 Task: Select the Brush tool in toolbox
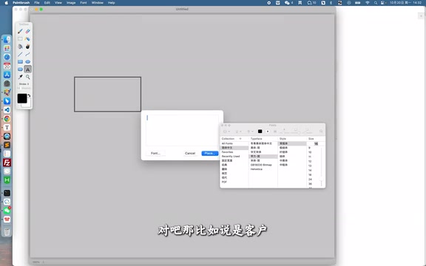20,32
